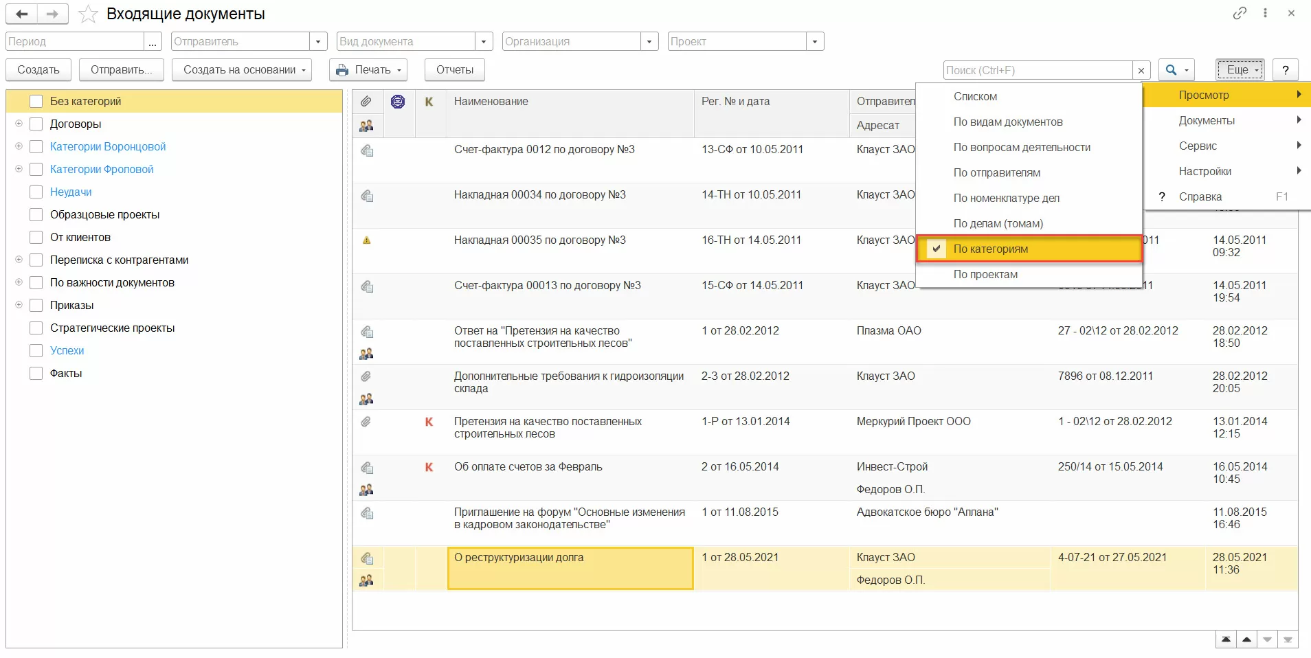This screenshot has width=1311, height=658.
Task: Click the Период input field
Action: 74,42
